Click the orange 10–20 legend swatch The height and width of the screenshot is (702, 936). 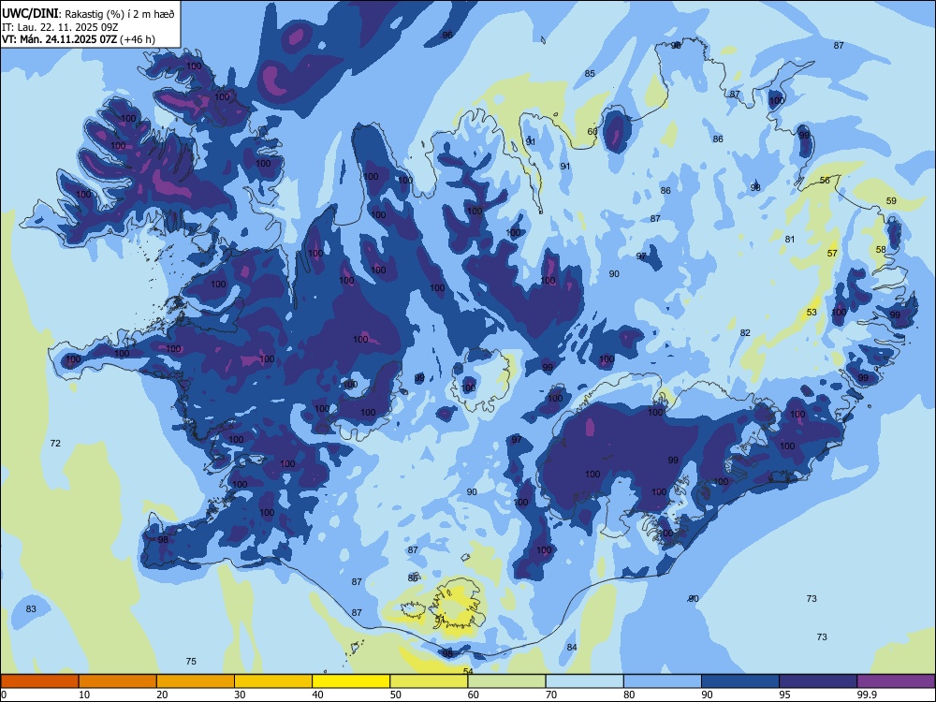click(118, 681)
